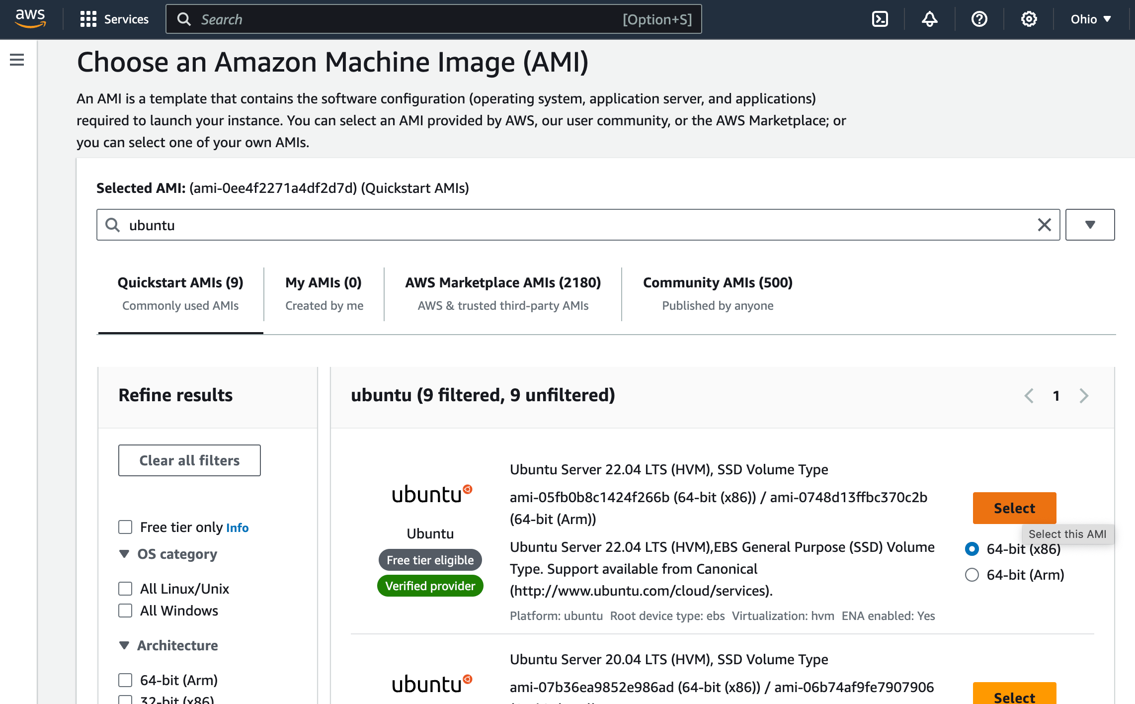This screenshot has width=1135, height=704.
Task: Open the settings gear icon
Action: pyautogui.click(x=1029, y=19)
